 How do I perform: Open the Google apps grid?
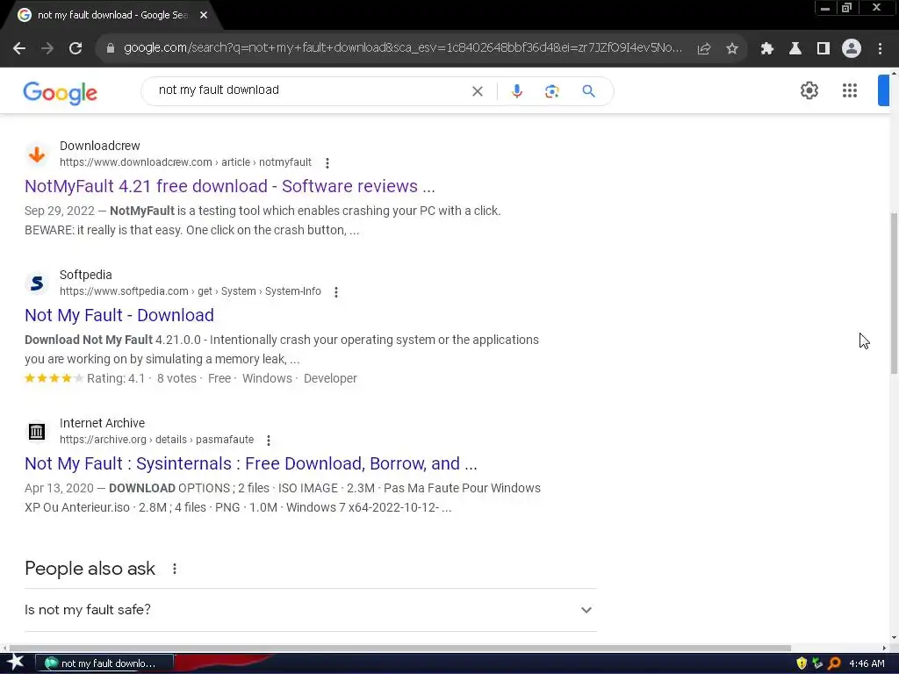pyautogui.click(x=849, y=90)
